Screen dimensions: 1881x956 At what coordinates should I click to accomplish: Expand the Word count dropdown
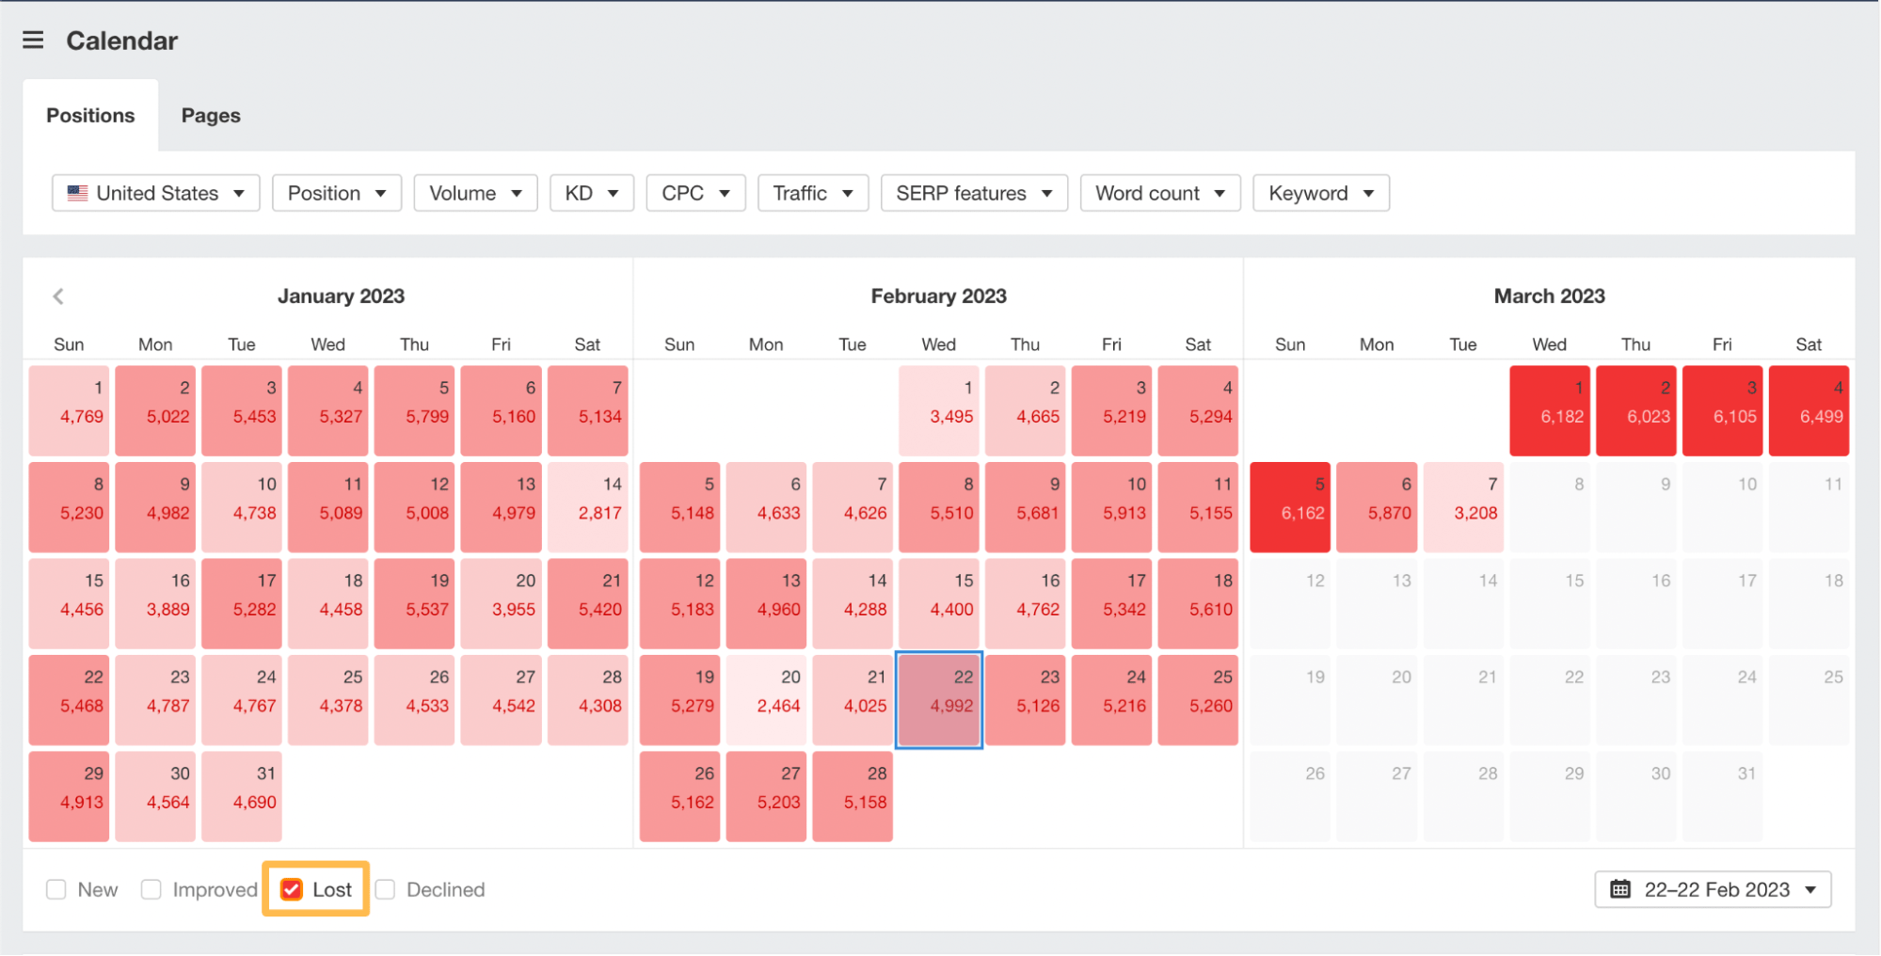click(1160, 193)
